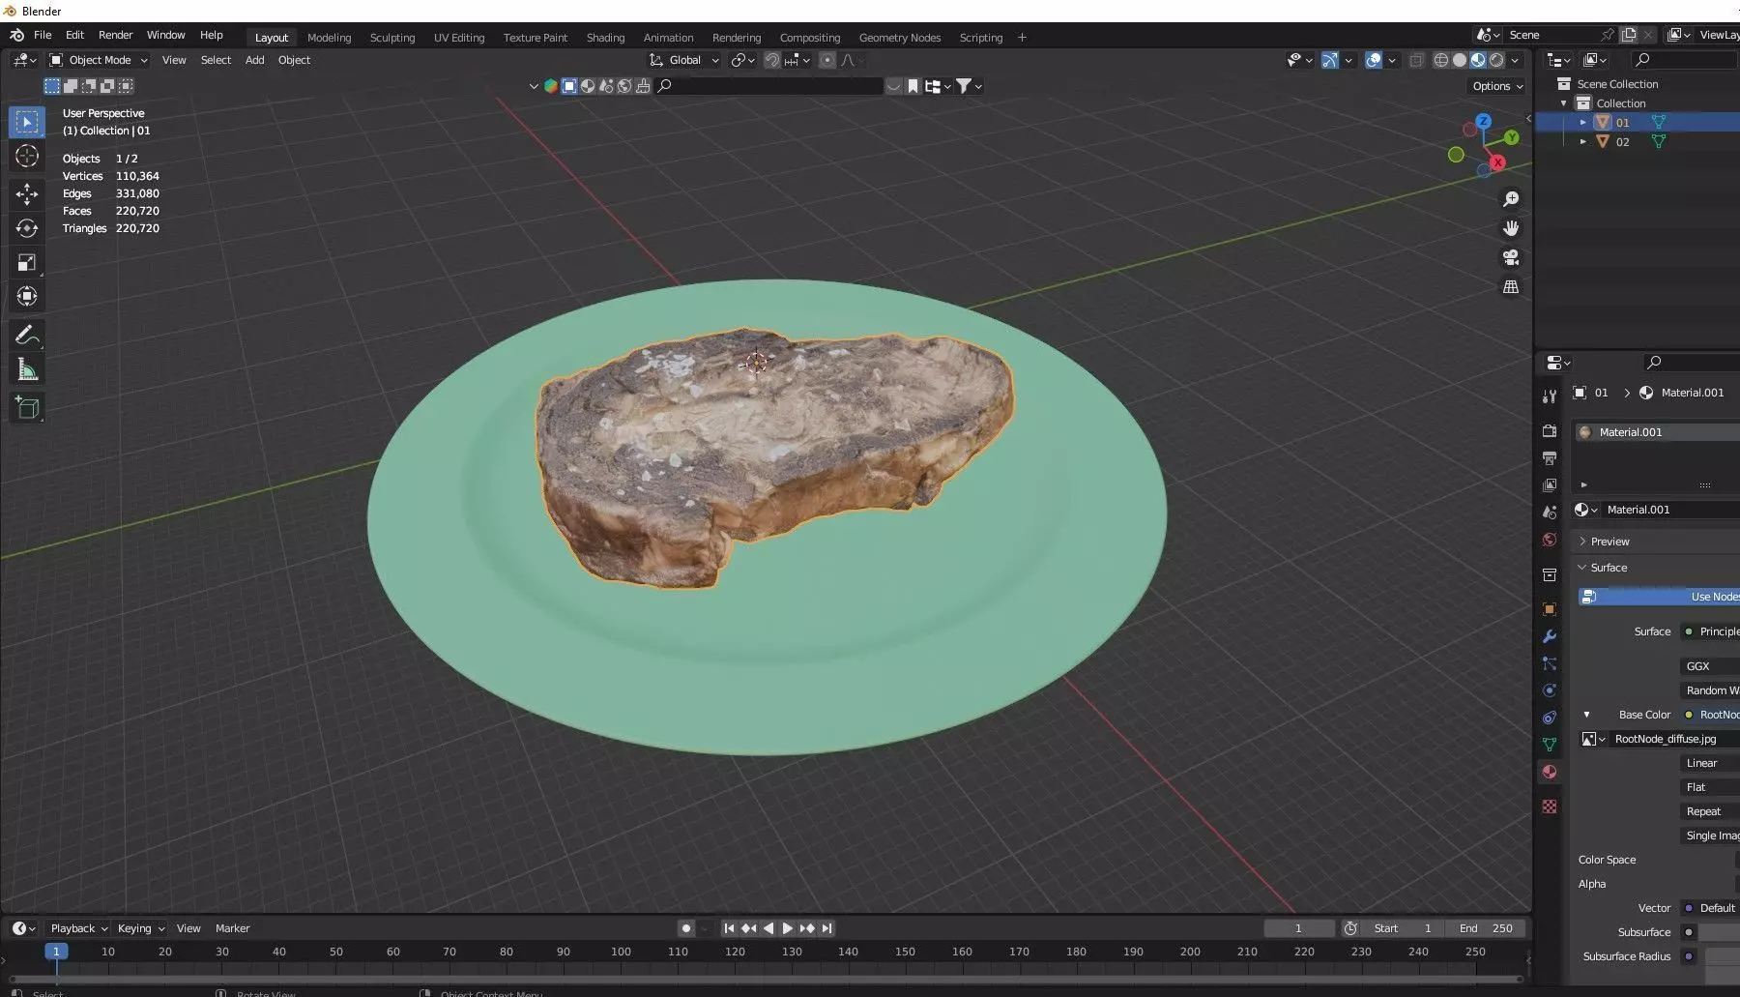The image size is (1740, 997).
Task: Activate the 3D Cursor tool
Action: point(27,157)
